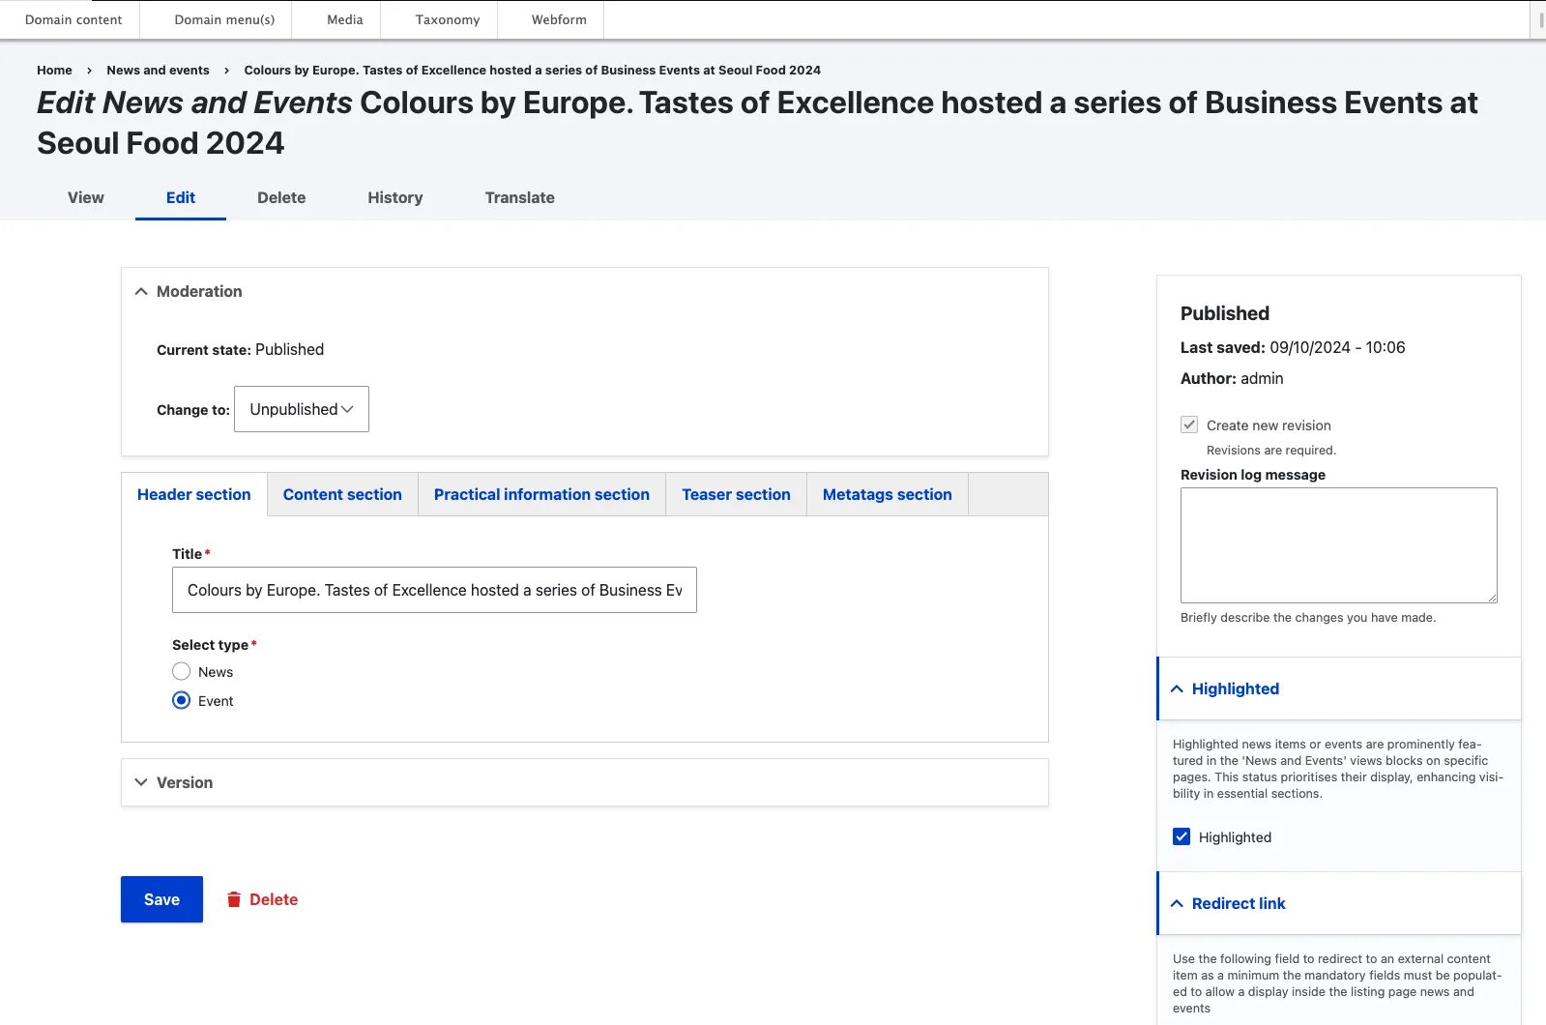This screenshot has height=1025, width=1546.
Task: Click into the Title text field
Action: point(434,590)
